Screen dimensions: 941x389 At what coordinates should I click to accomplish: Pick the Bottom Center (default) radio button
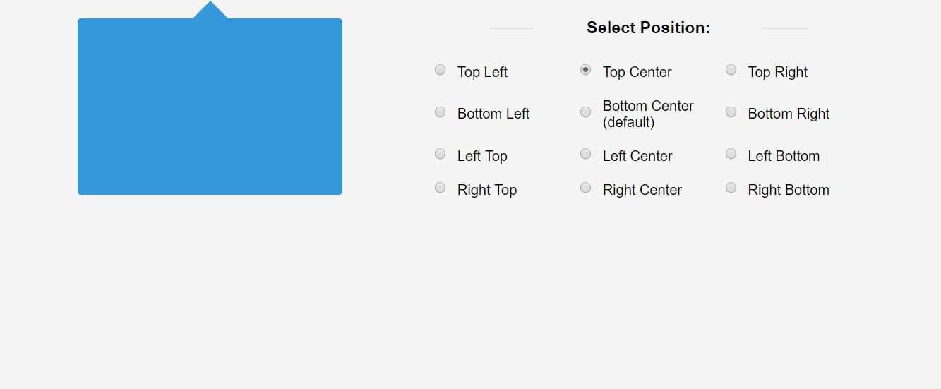[x=585, y=112]
